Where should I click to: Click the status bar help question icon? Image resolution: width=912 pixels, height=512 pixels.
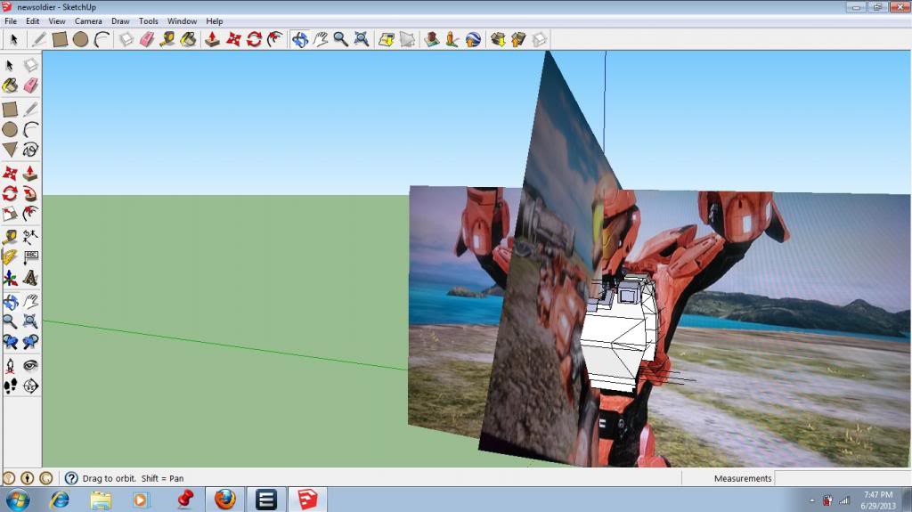(x=71, y=478)
